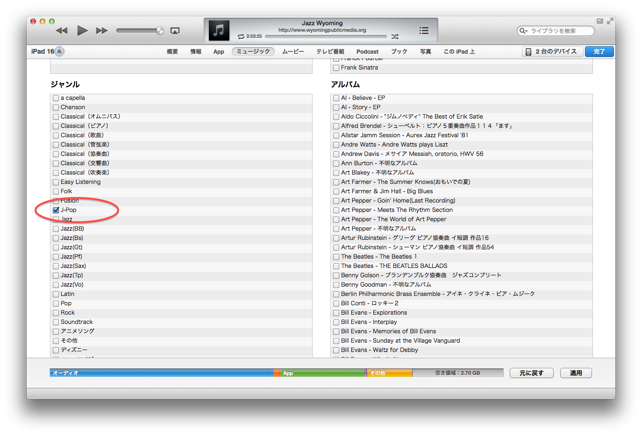Click the Jazz(Vo) genre text
Screen dimensions: 642x436
[72, 285]
